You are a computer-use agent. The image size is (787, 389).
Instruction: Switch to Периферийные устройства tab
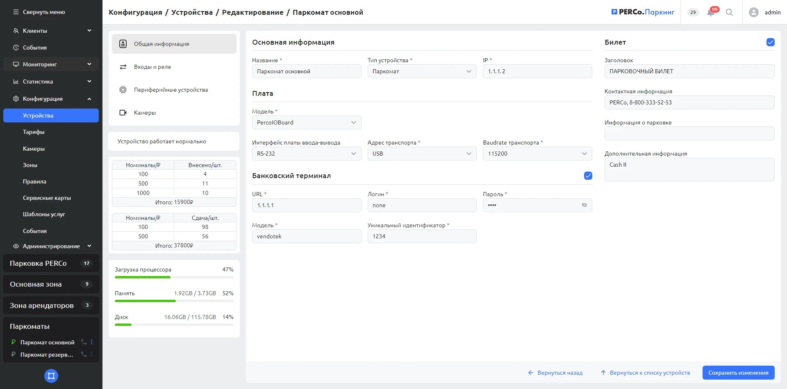(x=174, y=90)
